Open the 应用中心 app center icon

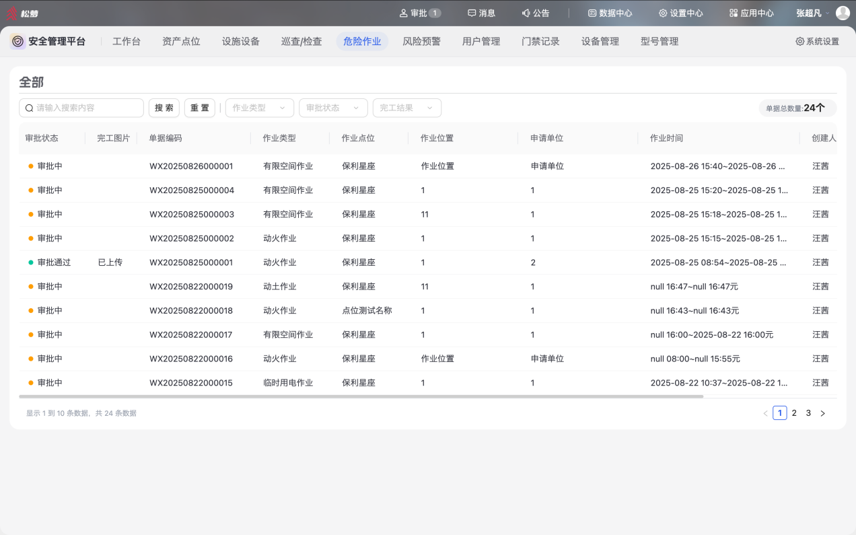tap(734, 13)
